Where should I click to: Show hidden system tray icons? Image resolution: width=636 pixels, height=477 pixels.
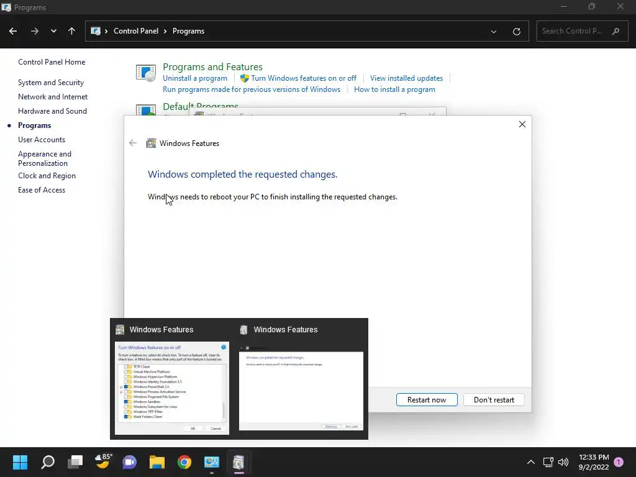[530, 462]
